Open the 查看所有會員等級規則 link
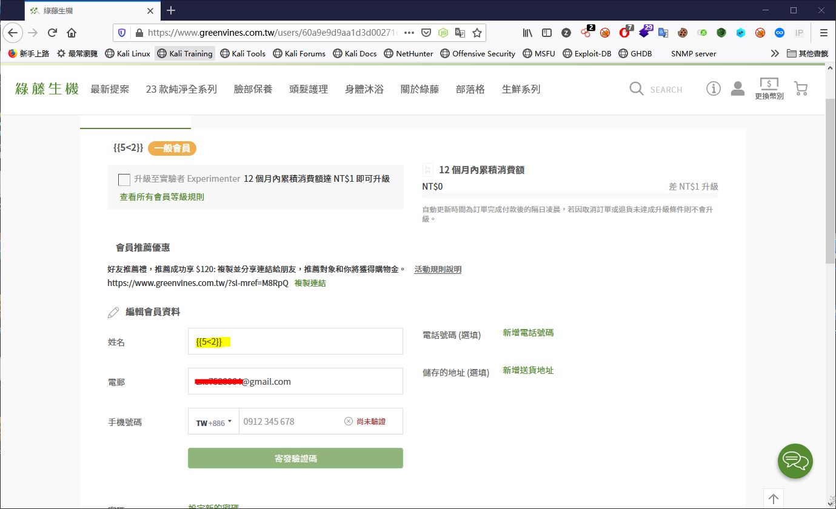The image size is (836, 509). coord(162,197)
